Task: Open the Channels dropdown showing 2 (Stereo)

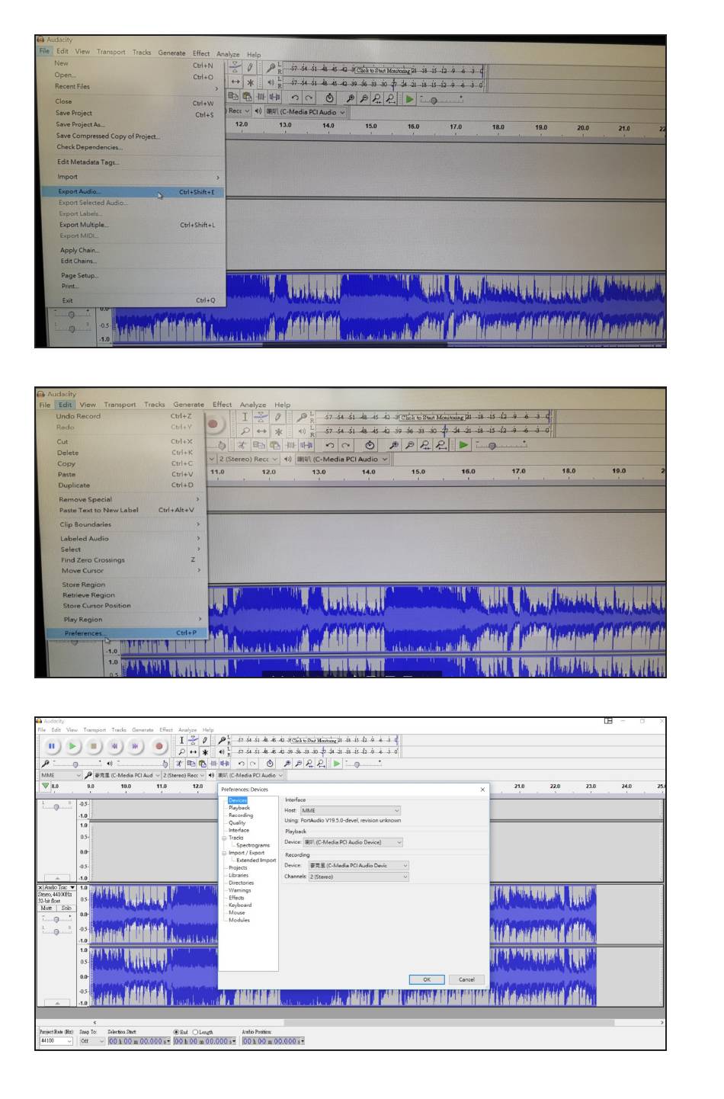Action: [358, 877]
